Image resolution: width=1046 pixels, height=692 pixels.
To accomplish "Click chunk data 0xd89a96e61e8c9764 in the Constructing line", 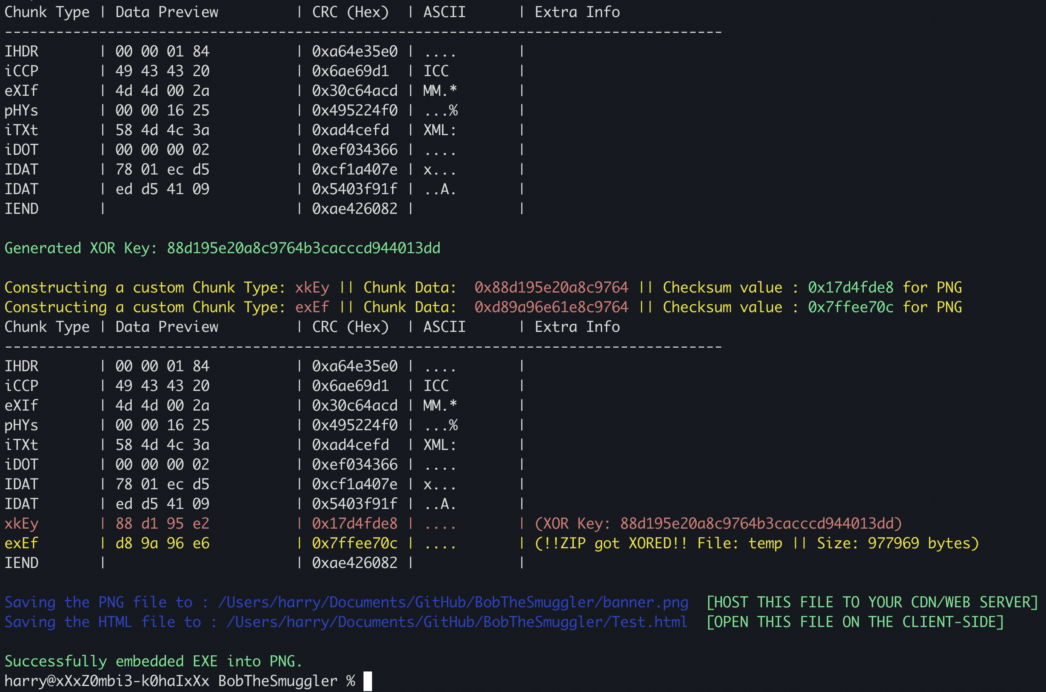I will (551, 307).
